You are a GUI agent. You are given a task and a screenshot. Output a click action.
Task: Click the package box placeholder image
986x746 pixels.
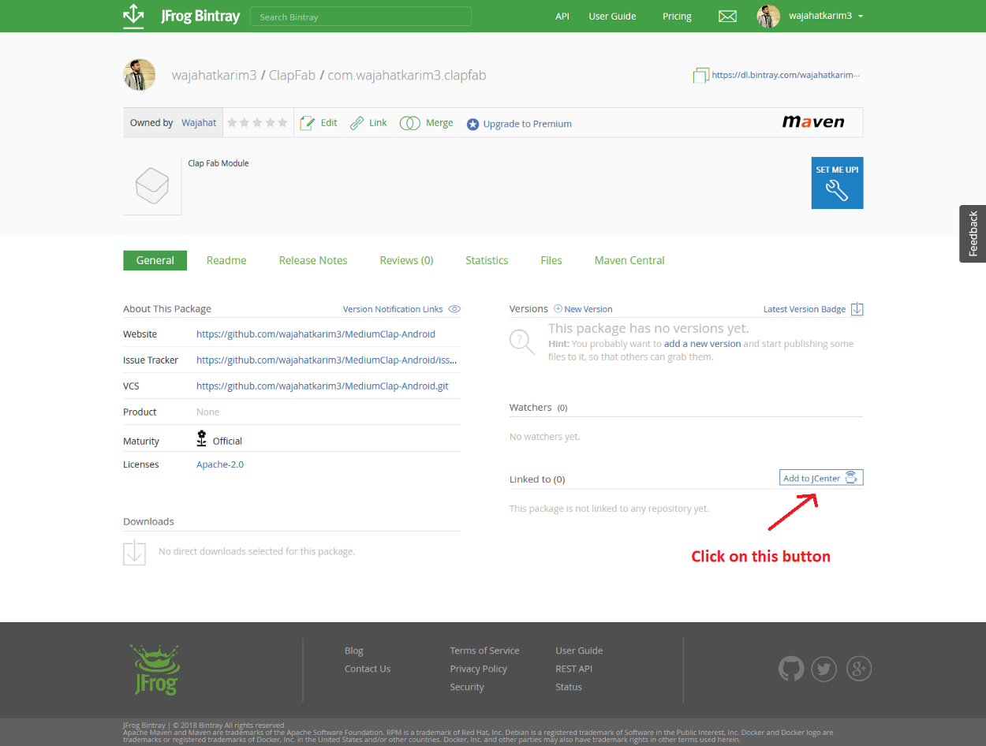(152, 185)
